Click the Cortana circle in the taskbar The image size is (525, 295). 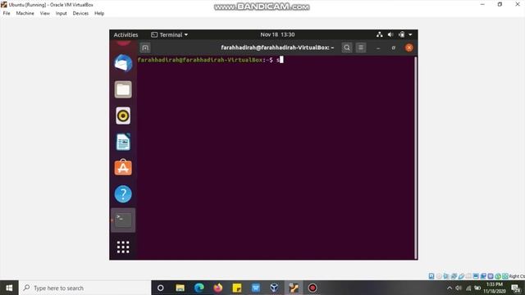click(161, 288)
